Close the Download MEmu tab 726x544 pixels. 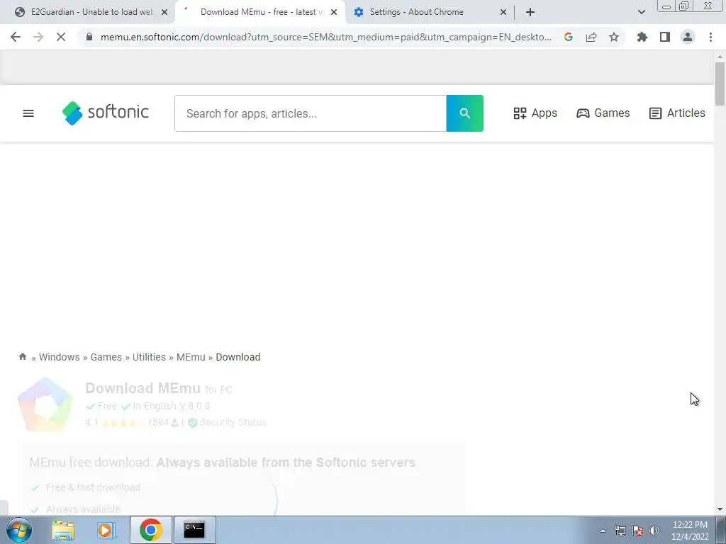334,12
